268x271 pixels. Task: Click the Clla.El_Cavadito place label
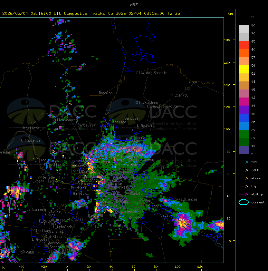click(x=162, y=106)
